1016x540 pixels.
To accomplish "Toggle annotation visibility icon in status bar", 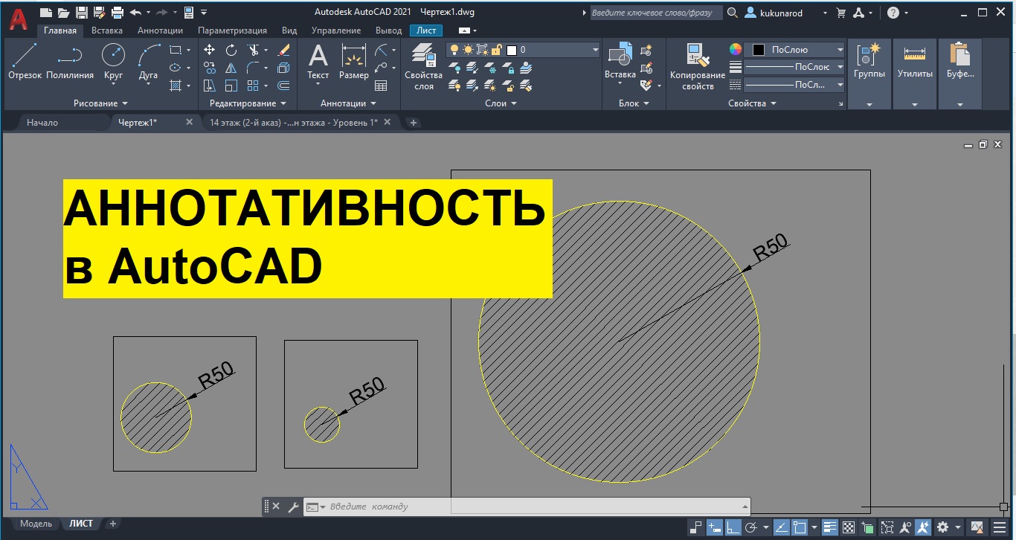I will (x=904, y=527).
